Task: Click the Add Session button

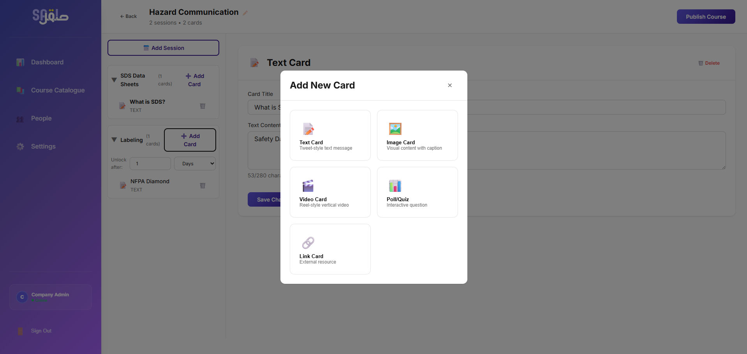Action: (163, 48)
